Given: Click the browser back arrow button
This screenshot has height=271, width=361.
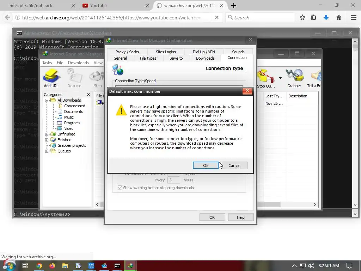Looking at the screenshot, I should (x=7, y=18).
